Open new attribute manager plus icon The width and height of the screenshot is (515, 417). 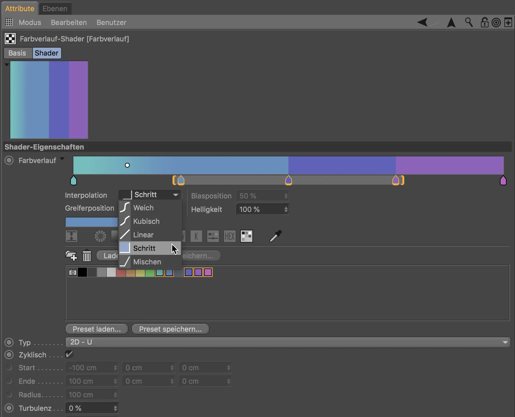click(508, 23)
